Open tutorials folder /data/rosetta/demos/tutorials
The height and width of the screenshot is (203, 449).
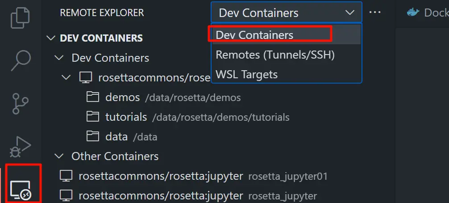coord(187,117)
